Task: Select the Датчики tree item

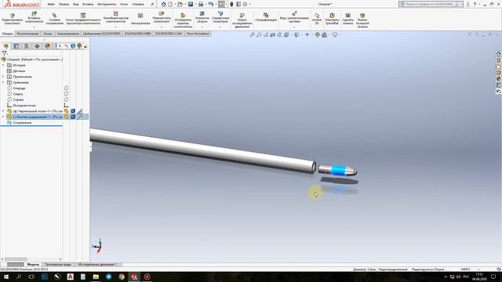Action: (19, 71)
